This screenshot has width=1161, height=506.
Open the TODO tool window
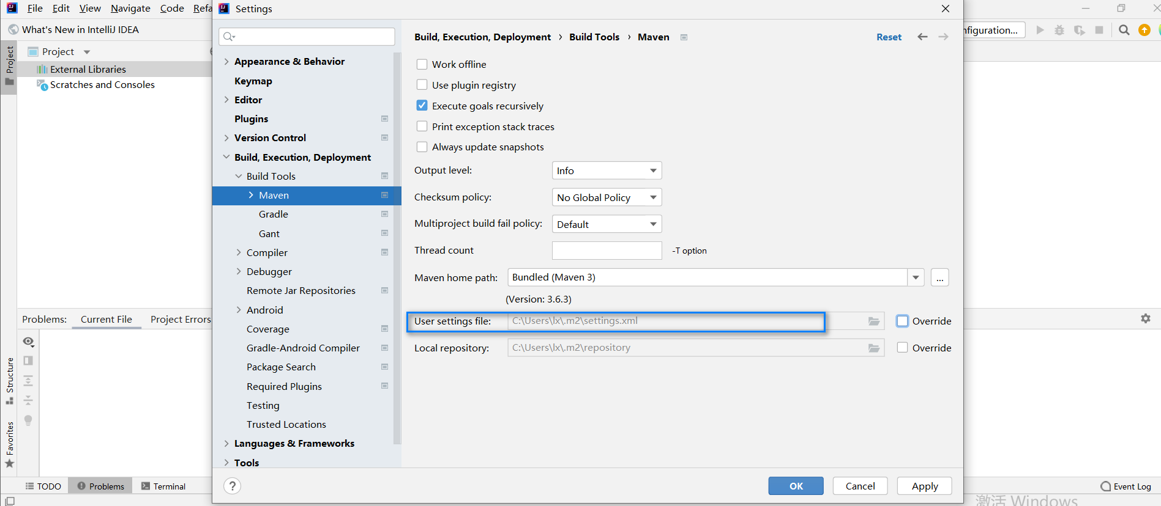(43, 486)
